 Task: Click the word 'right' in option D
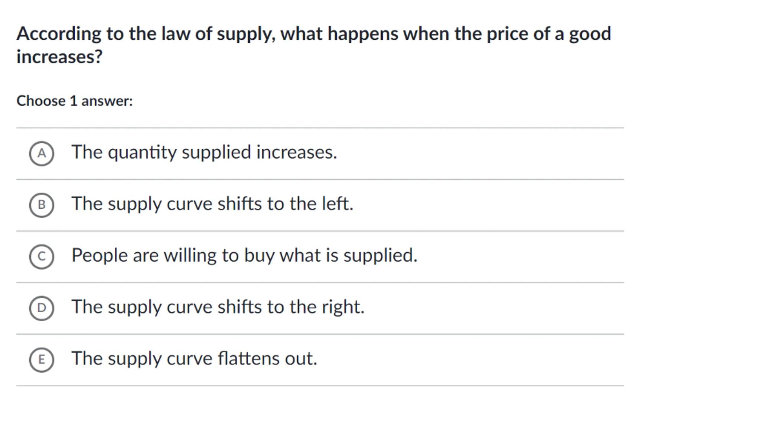342,307
